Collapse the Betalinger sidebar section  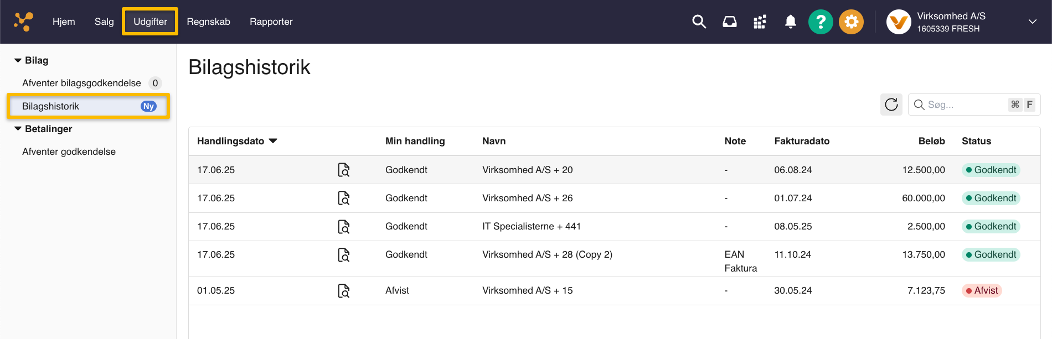pos(18,129)
